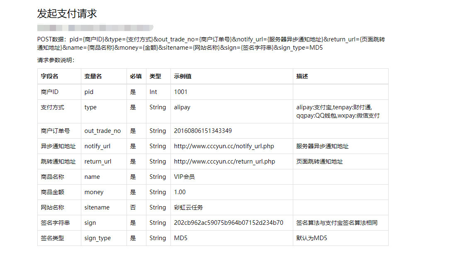The height and width of the screenshot is (260, 472).
Task: Select the 异步通知地址 field name cell
Action: [x=58, y=147]
